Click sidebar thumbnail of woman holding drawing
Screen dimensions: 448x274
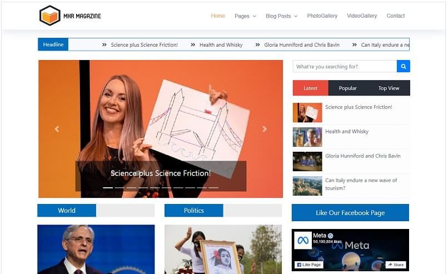coord(307,113)
